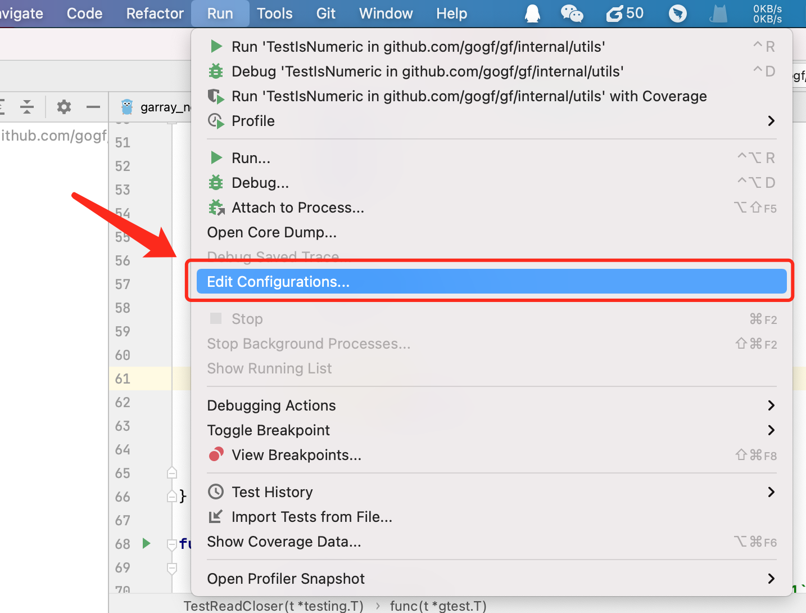Screen dimensions: 806x613
Task: Open the garray editor tab
Action: tap(163, 107)
